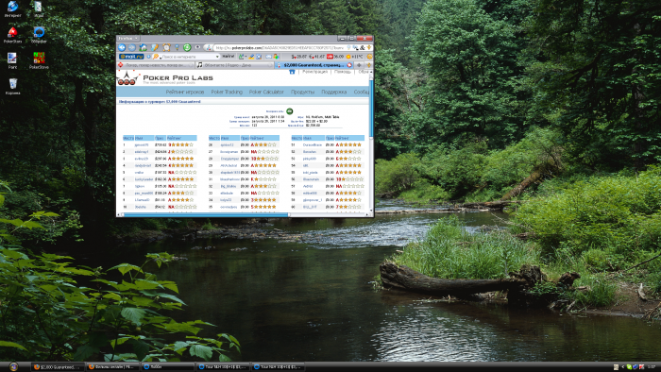Click the mail envelope icon in toolbar
661x372 pixels.
(268, 57)
